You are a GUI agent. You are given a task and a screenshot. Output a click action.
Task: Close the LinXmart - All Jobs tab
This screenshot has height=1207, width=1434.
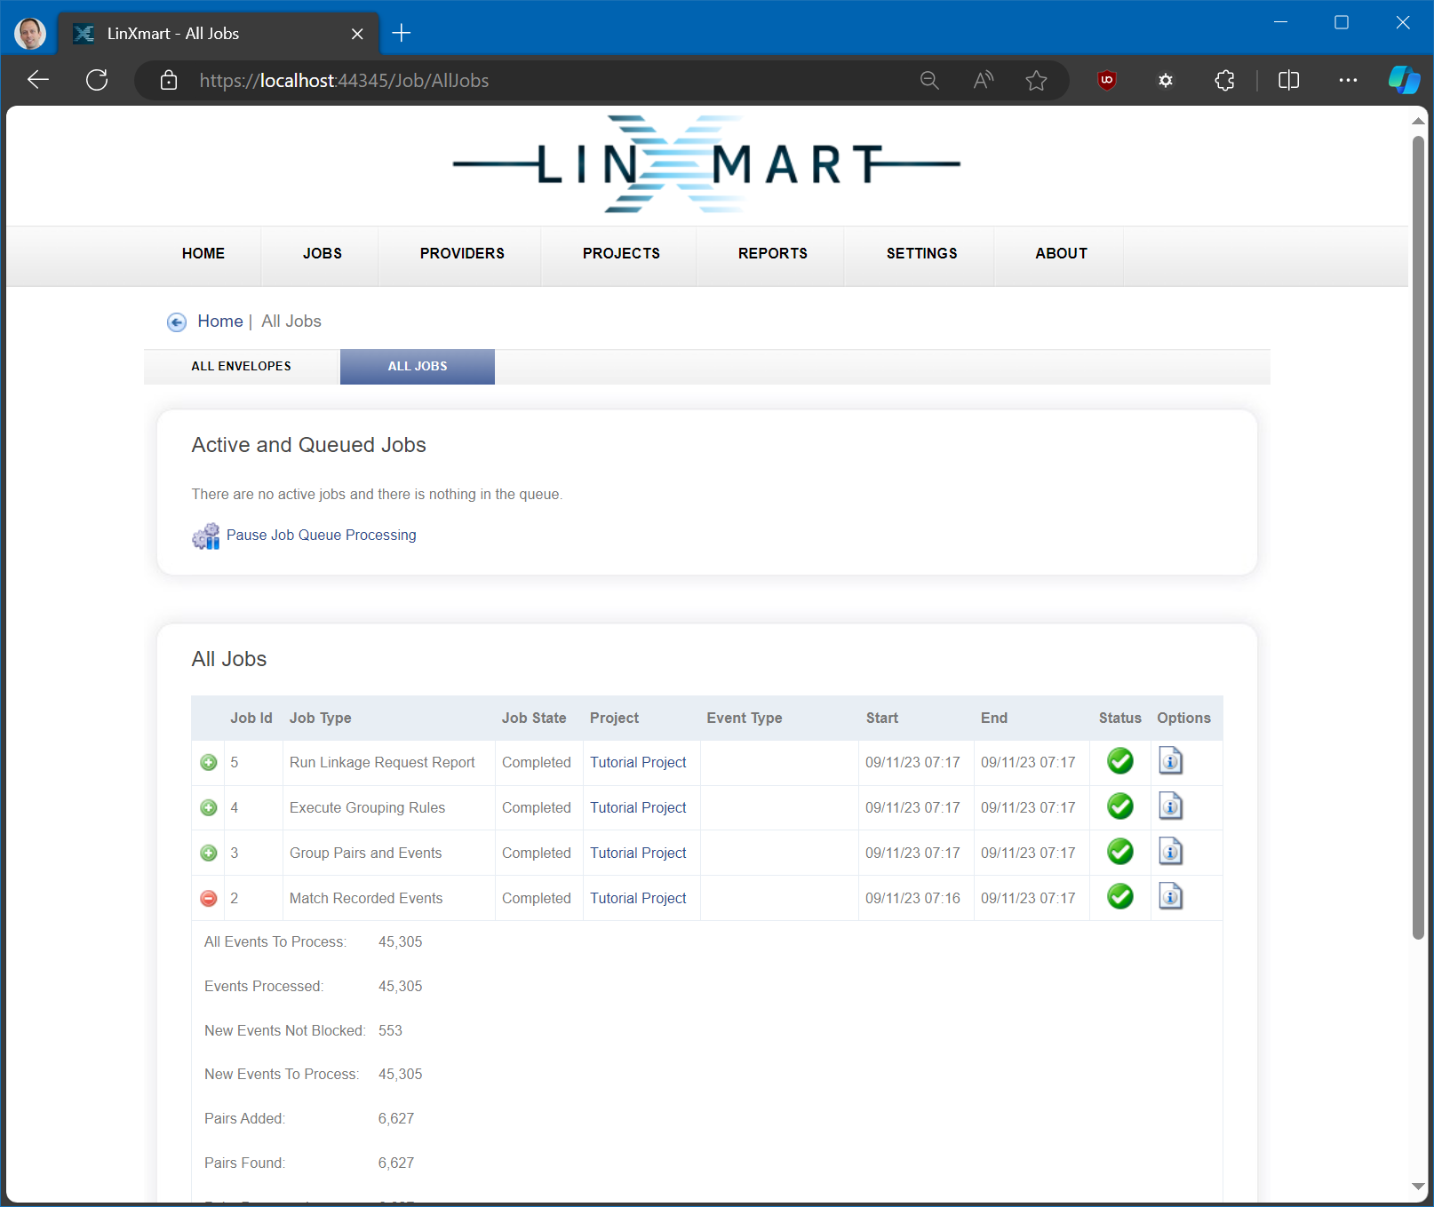coord(357,34)
